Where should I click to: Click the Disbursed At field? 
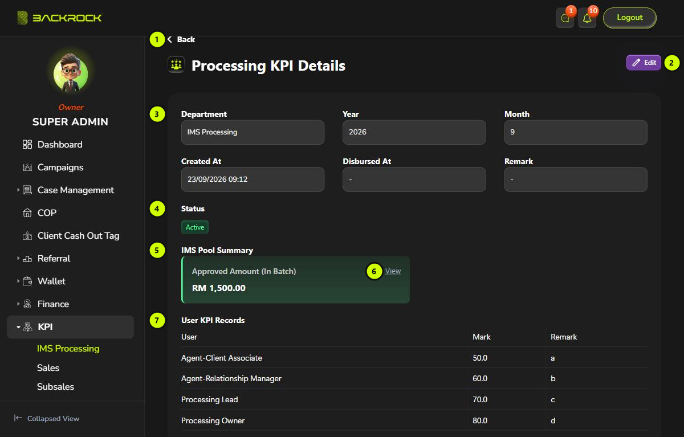point(414,179)
